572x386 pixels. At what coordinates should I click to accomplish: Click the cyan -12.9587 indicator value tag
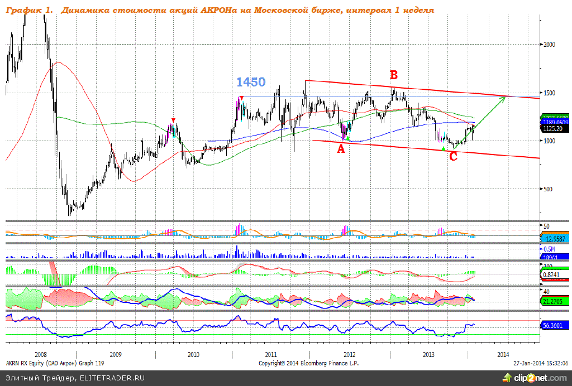555,238
